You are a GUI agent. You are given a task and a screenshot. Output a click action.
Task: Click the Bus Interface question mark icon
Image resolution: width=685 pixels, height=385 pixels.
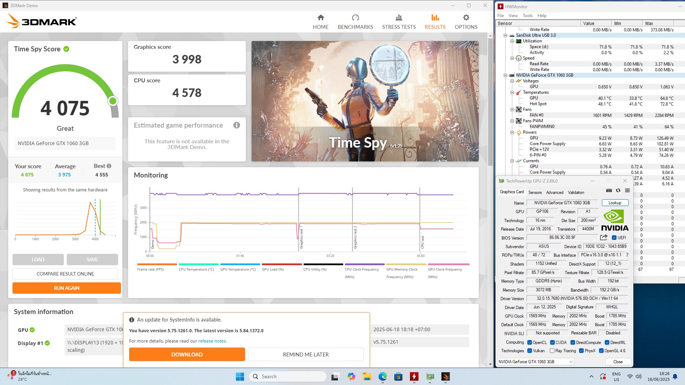[x=627, y=255]
